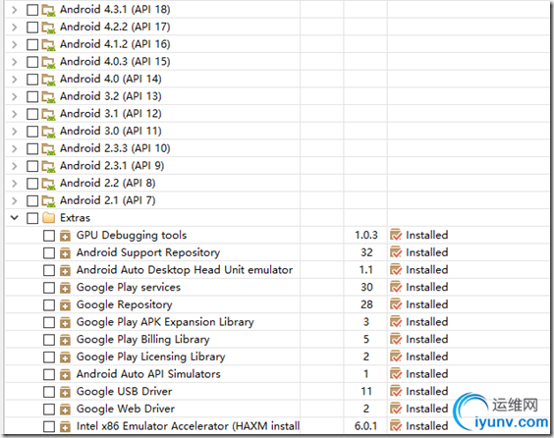Expand the Android 4.0.3 (API 15) node
The width and height of the screenshot is (554, 438).
[14, 62]
